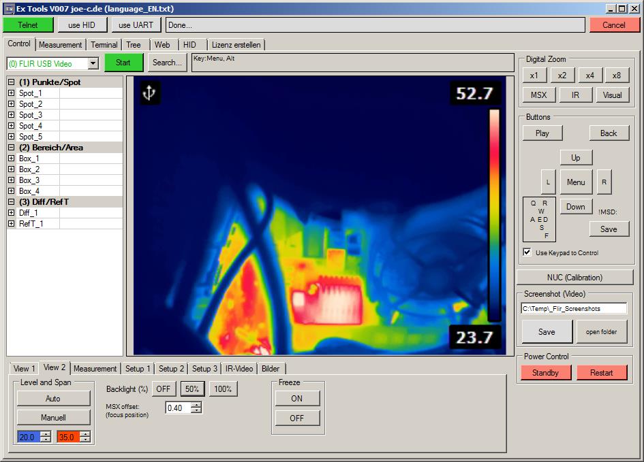644x462 pixels.
Task: Toggle Use Keypad to Control checkbox
Action: (x=527, y=252)
